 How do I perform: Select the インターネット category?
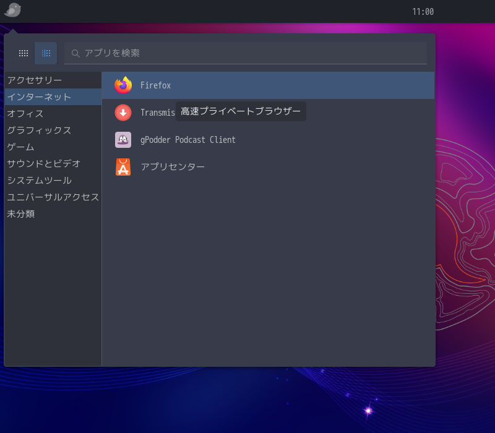pos(53,97)
